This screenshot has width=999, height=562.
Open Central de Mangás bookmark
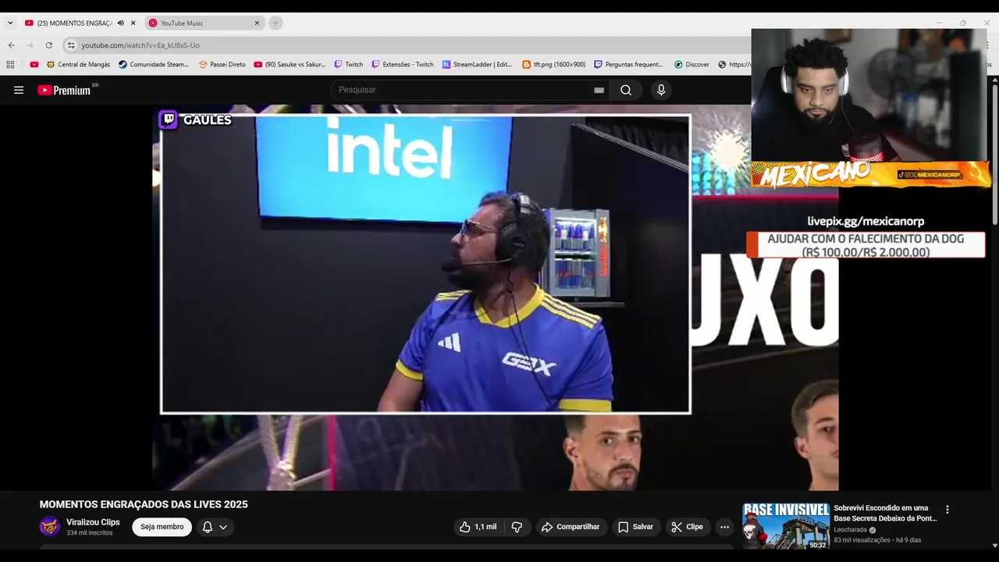79,65
